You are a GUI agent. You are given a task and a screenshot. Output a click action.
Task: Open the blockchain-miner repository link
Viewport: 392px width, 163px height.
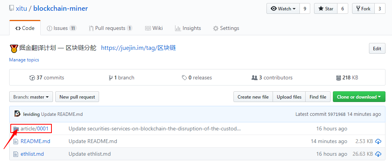point(61,8)
